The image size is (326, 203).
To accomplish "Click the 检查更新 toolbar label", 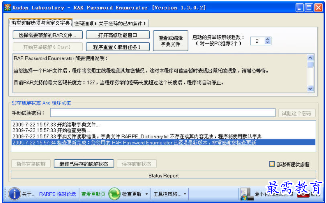I will pos(132,194).
